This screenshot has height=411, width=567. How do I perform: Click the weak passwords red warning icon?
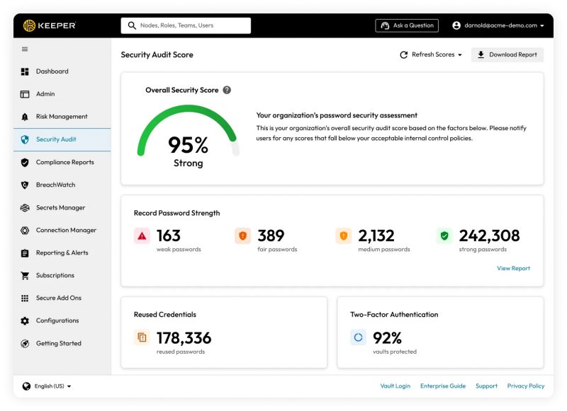pos(142,236)
